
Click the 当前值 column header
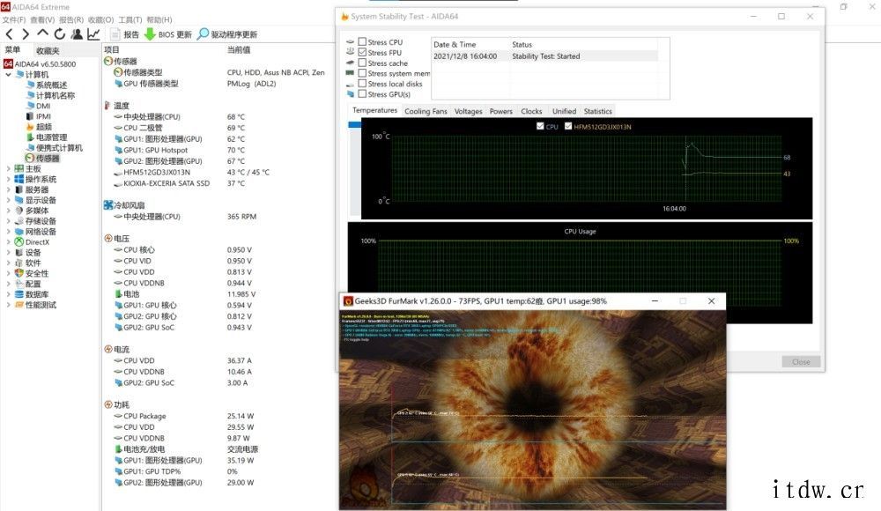(239, 50)
